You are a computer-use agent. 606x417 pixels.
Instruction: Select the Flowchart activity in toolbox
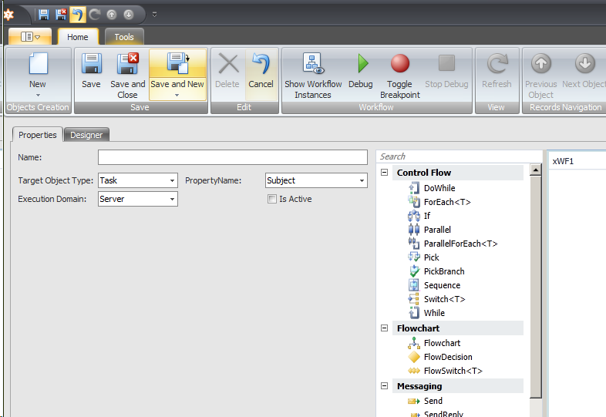pyautogui.click(x=441, y=343)
